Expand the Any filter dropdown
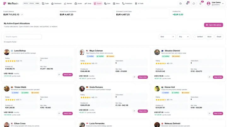This screenshot has width=227, height=127. tap(183, 37)
